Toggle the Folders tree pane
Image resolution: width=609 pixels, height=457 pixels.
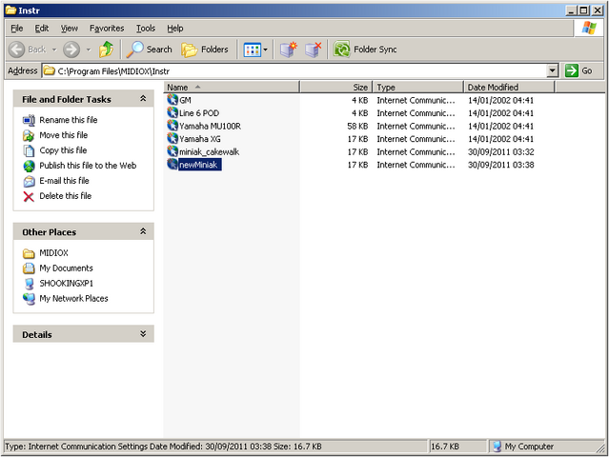205,50
